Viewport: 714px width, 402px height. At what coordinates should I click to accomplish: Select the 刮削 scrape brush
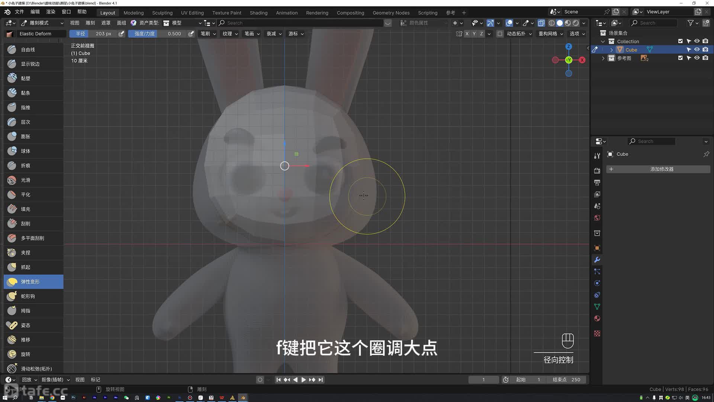pos(33,224)
